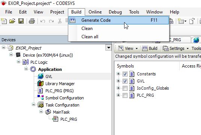Expand the Constants symbol node

coord(118,74)
